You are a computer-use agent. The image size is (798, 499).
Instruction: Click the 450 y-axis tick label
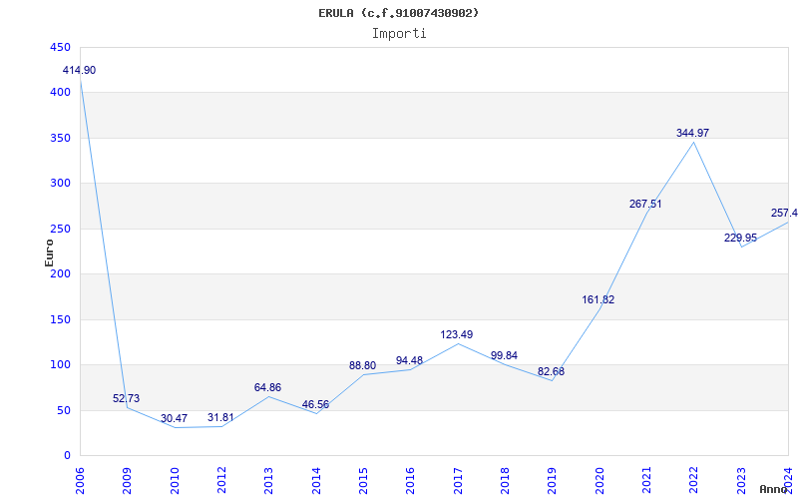pos(60,47)
